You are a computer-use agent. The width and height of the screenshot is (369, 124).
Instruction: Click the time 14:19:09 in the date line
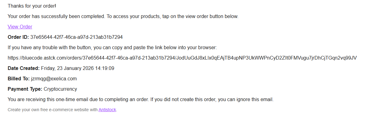point(105,68)
